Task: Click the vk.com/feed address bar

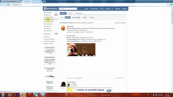Action: (x=88, y=5)
